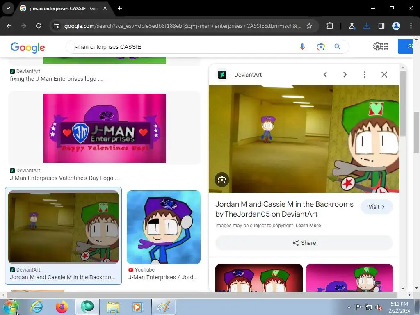Image resolution: width=420 pixels, height=315 pixels.
Task: Click the blue Sign in button
Action: point(406,46)
